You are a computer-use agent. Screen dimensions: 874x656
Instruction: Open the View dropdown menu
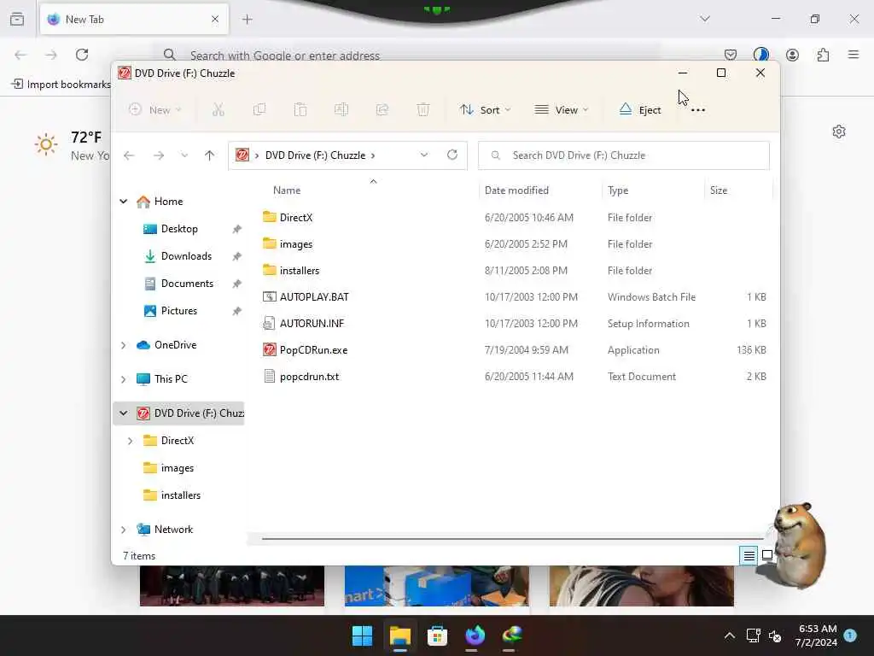[x=562, y=110]
